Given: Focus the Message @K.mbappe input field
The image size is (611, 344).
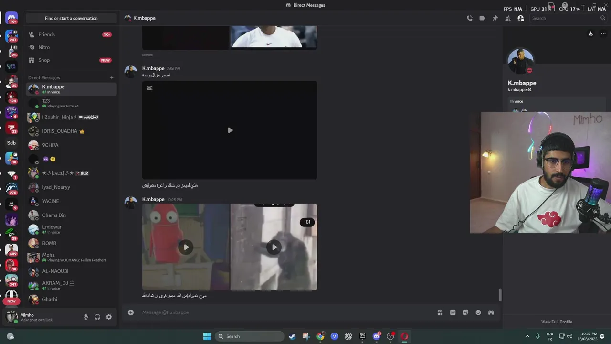Looking at the screenshot, I should pyautogui.click(x=286, y=312).
